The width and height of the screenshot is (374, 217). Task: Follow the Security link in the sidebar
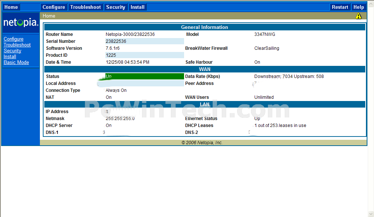coord(12,50)
